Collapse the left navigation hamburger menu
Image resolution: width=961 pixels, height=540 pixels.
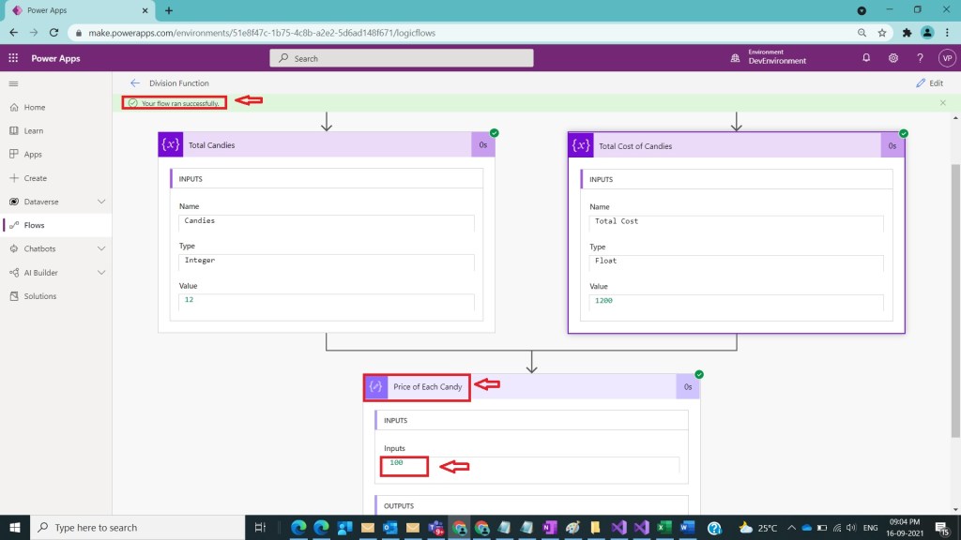tap(13, 83)
